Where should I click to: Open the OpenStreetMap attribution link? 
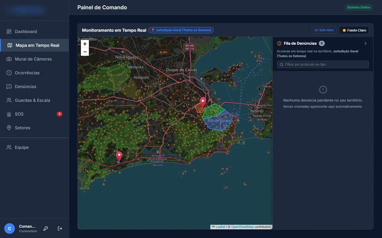click(242, 227)
